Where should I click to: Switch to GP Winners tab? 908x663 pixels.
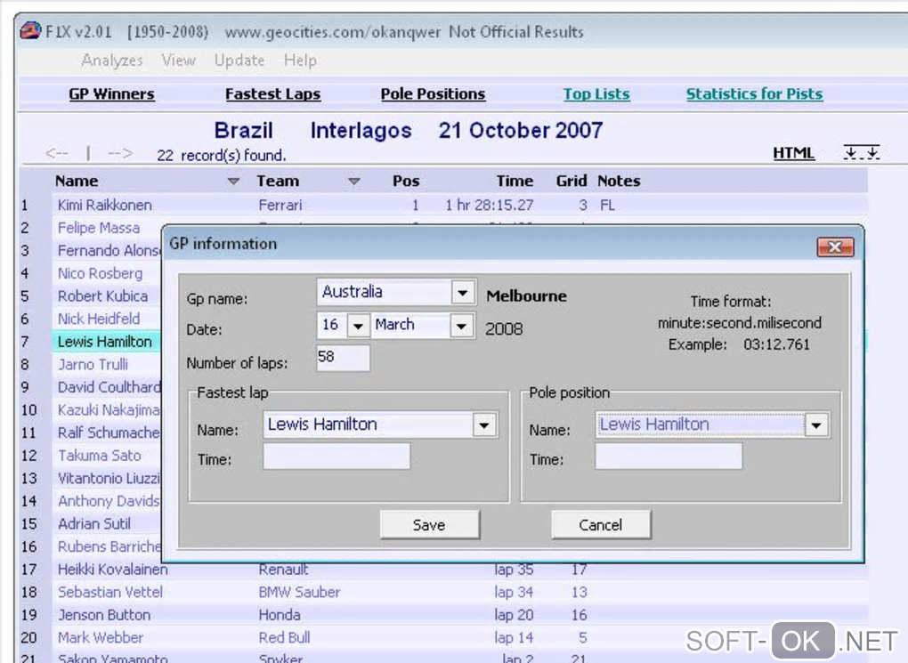tap(112, 93)
